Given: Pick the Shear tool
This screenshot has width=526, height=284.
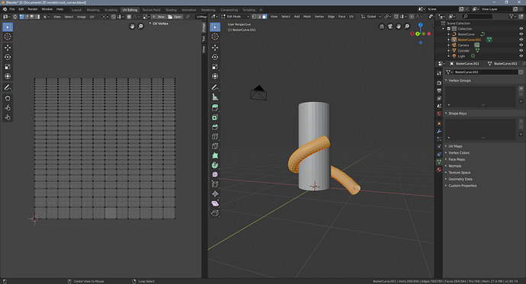Looking at the screenshot, I should (215, 203).
